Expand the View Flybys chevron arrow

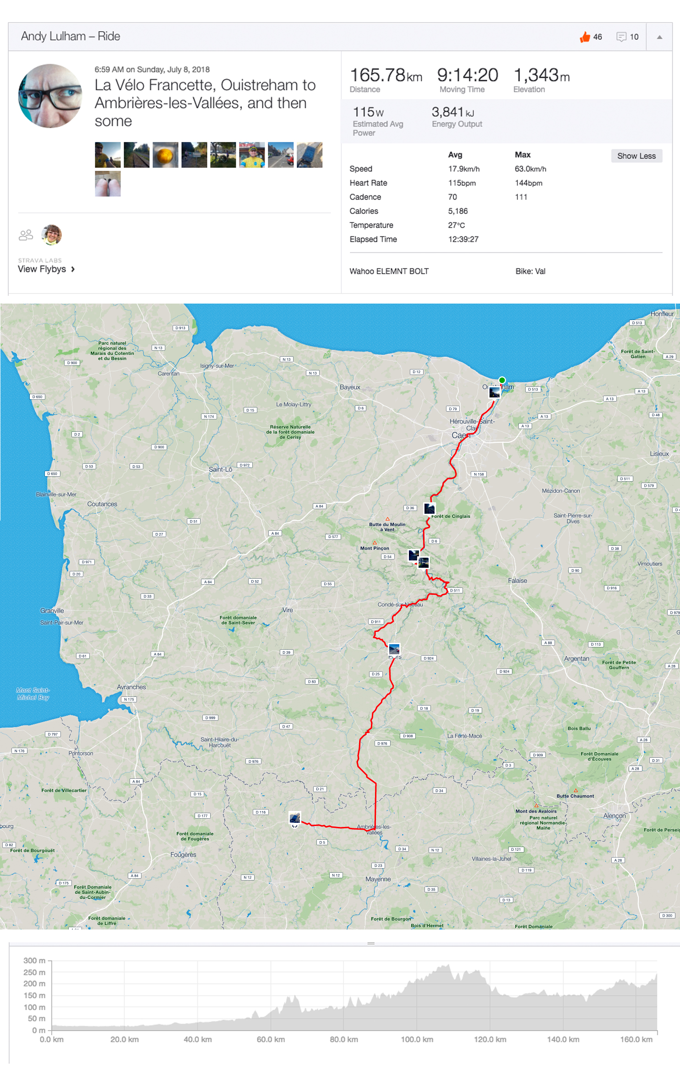point(73,269)
